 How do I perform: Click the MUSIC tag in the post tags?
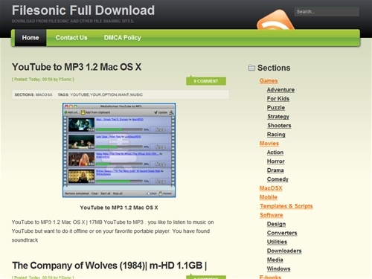tap(137, 94)
